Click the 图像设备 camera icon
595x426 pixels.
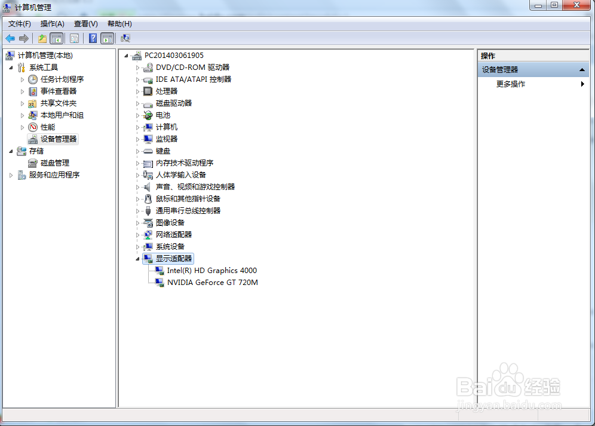[x=148, y=223]
